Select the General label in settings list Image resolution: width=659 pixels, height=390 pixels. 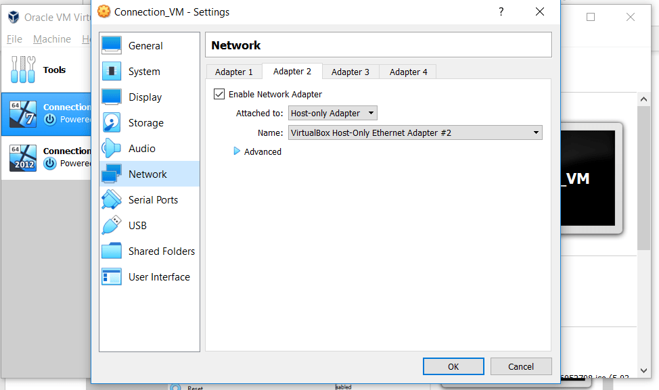145,46
